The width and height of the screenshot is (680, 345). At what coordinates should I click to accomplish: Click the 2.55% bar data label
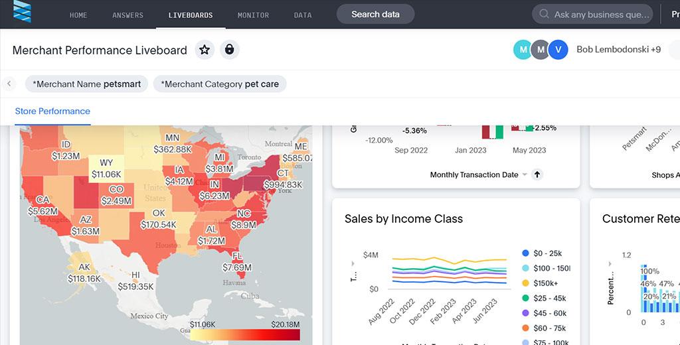click(545, 128)
